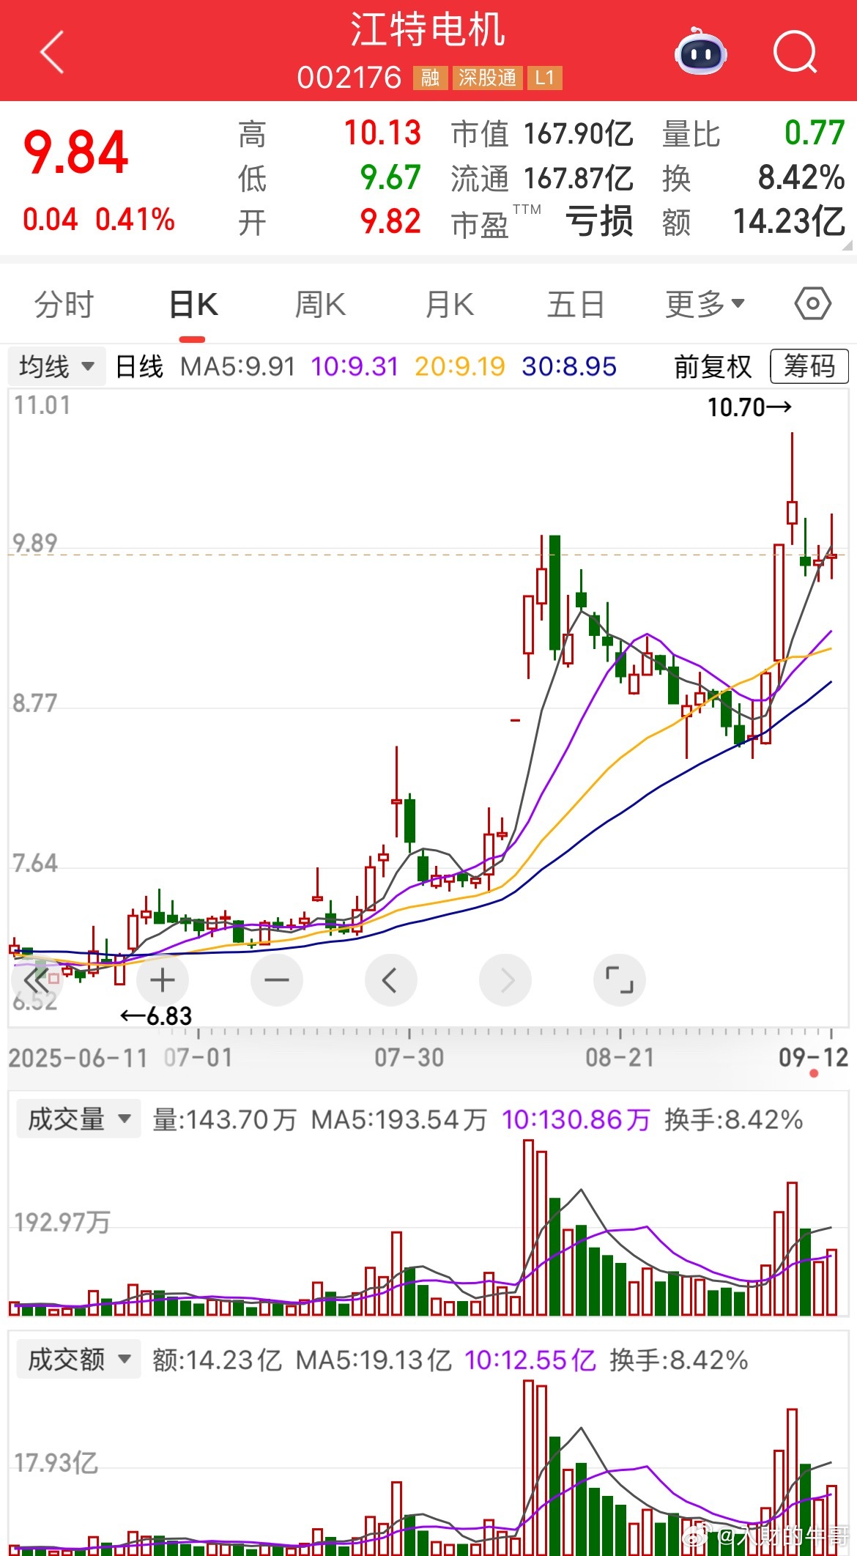The image size is (857, 1556).
Task: Tap the 额:14.23亿 amount readout
Action: coord(217,1360)
